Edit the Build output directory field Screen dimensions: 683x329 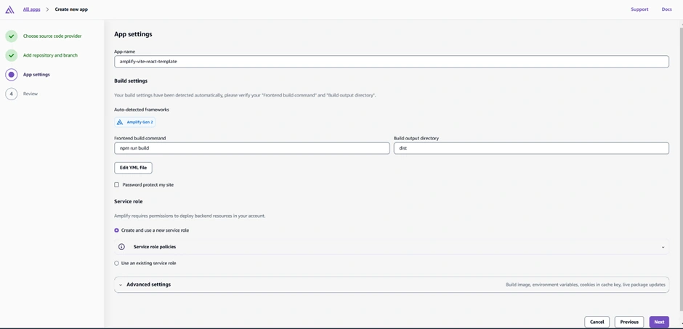531,148
